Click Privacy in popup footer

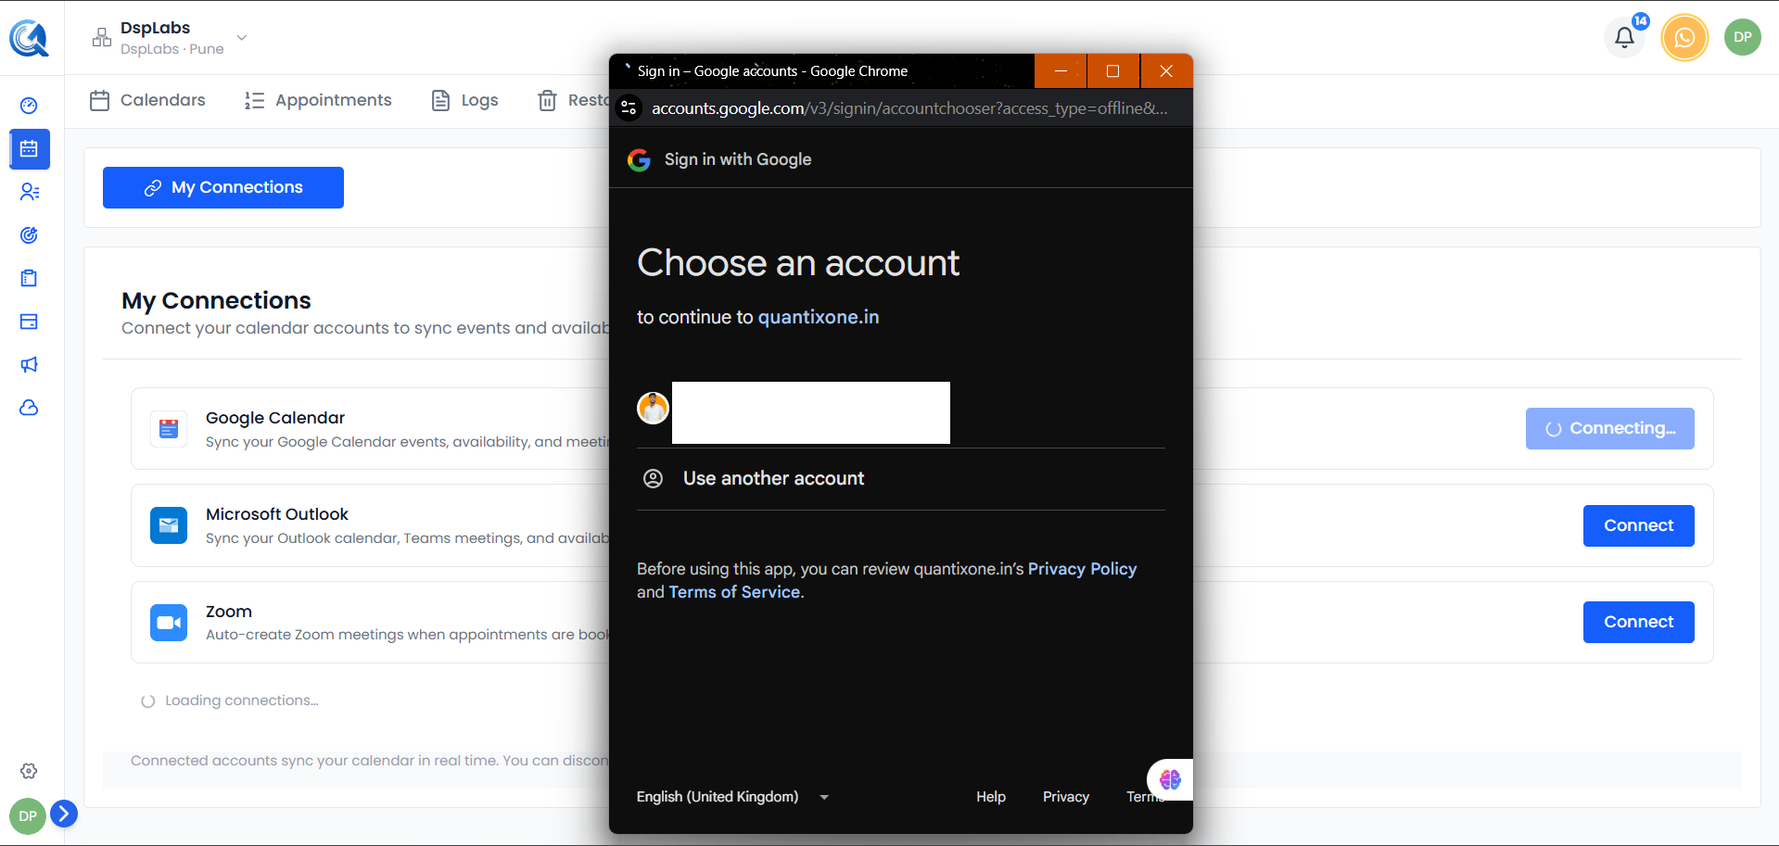tap(1066, 797)
